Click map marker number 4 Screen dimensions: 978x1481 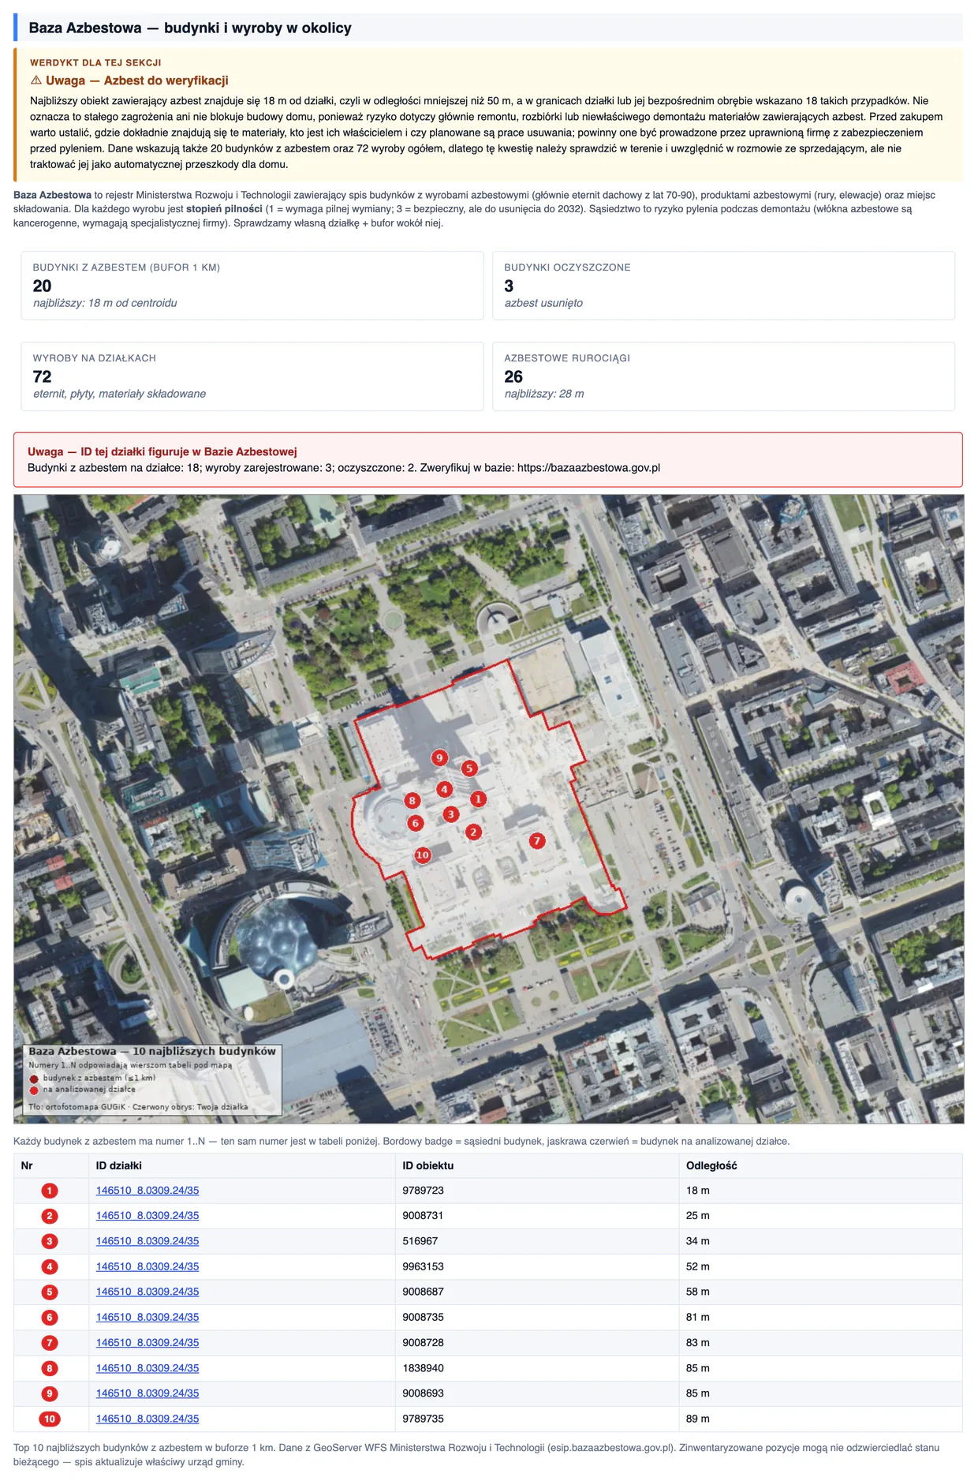(x=444, y=789)
